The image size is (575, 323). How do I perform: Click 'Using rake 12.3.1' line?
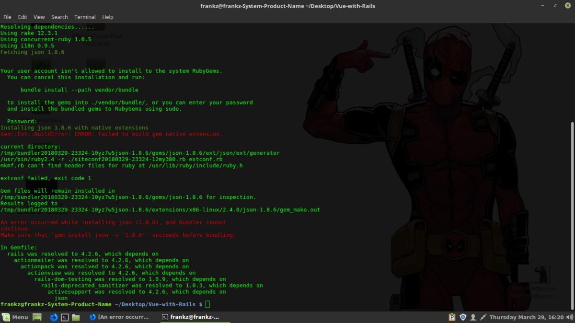(29, 33)
